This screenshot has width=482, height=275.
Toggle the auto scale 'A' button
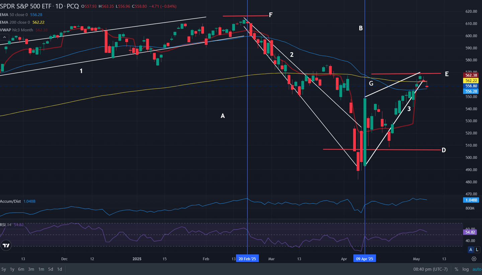(x=471, y=250)
